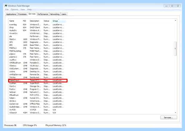Image resolution: width=185 pixels, height=131 pixels.
Task: Select the UxSms service row
Action: [37, 71]
